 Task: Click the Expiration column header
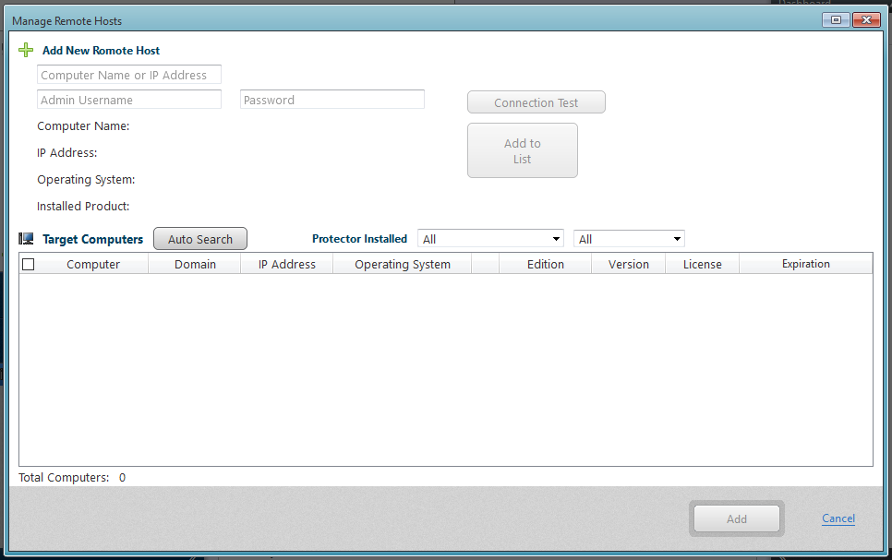coord(805,264)
